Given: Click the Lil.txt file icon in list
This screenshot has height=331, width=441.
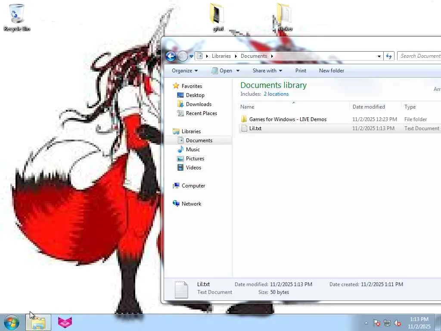Looking at the screenshot, I should click(244, 128).
